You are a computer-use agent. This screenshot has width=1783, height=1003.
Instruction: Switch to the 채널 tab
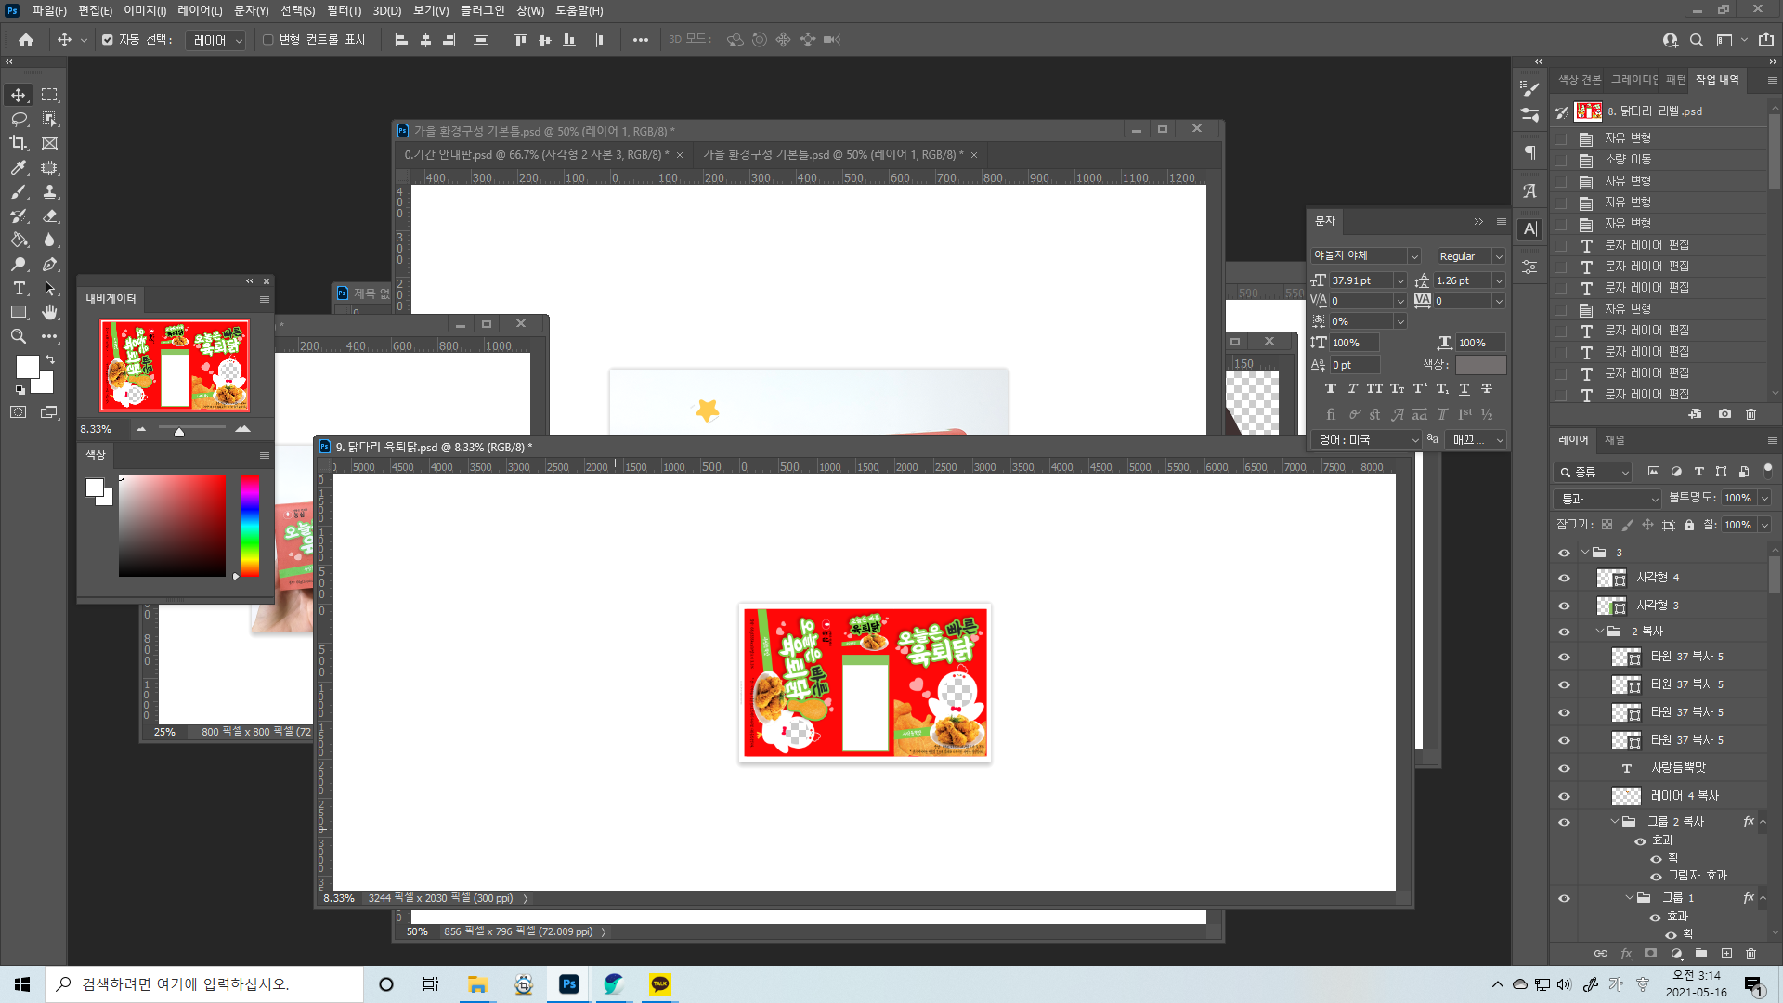coord(1615,440)
